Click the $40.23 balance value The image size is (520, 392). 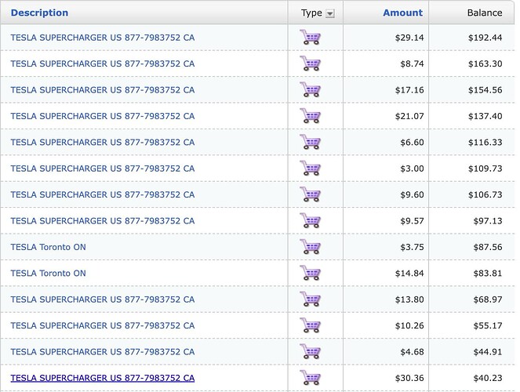[488, 378]
